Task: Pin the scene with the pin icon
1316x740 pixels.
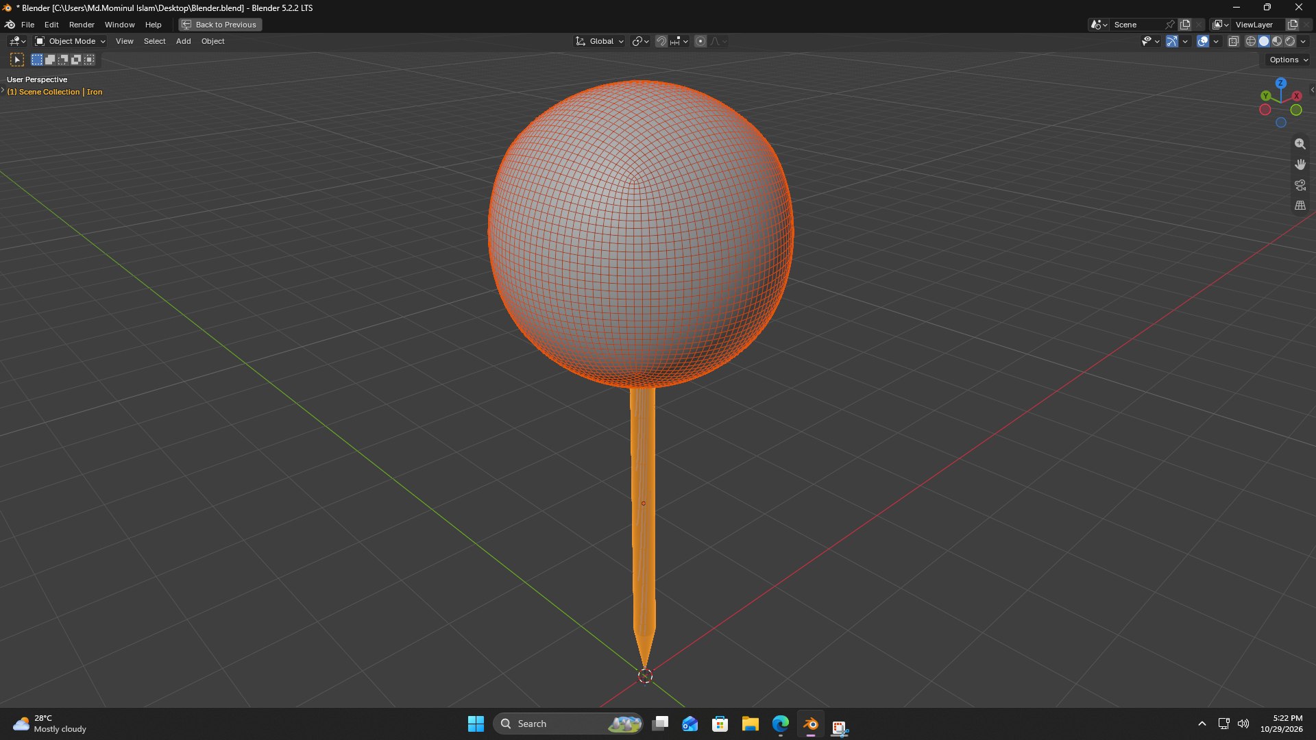Action: coord(1170,25)
